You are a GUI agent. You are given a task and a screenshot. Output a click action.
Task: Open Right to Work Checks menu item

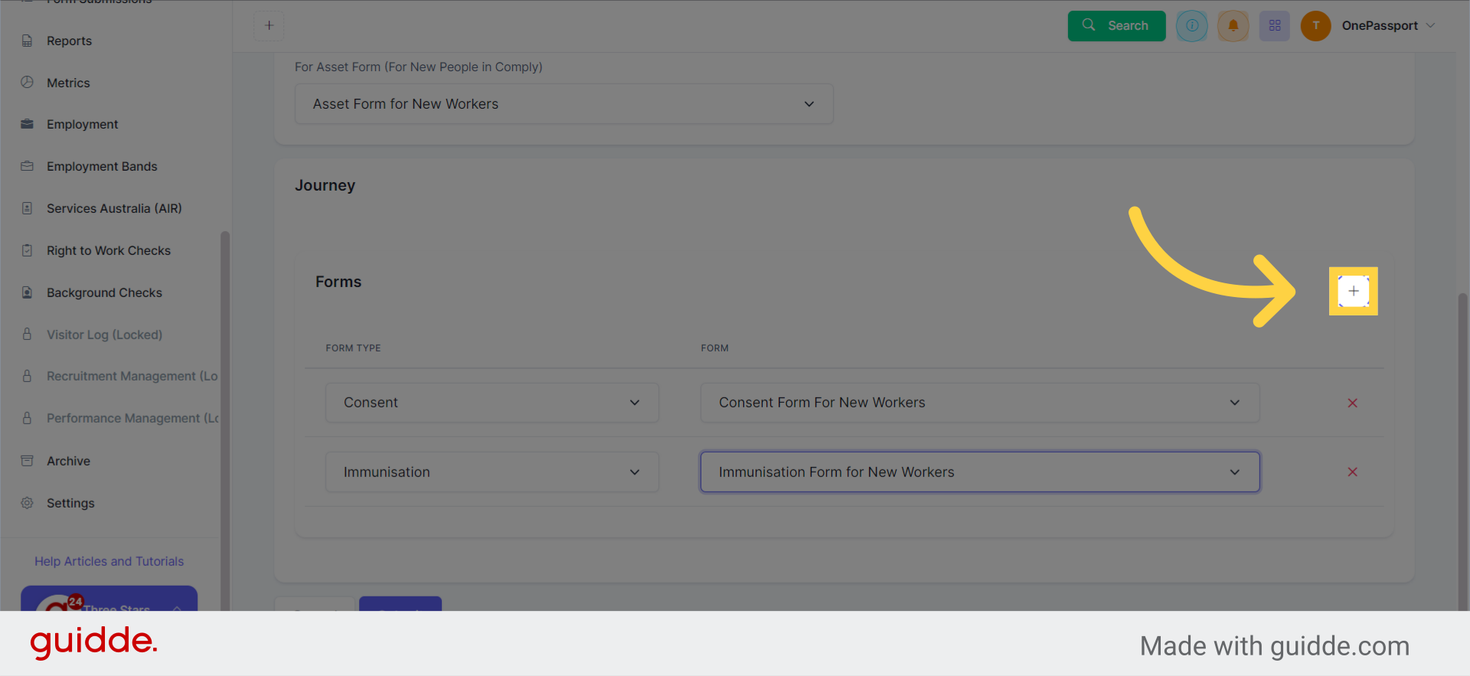click(108, 250)
